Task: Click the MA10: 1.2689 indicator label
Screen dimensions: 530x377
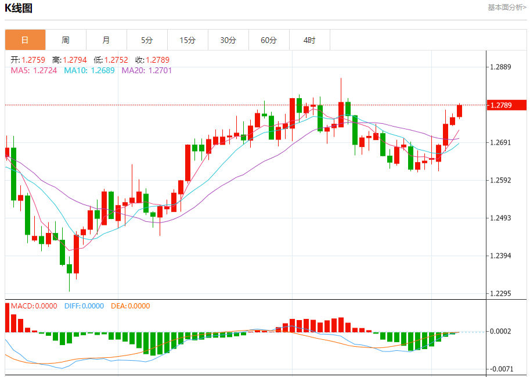Action: pos(89,70)
